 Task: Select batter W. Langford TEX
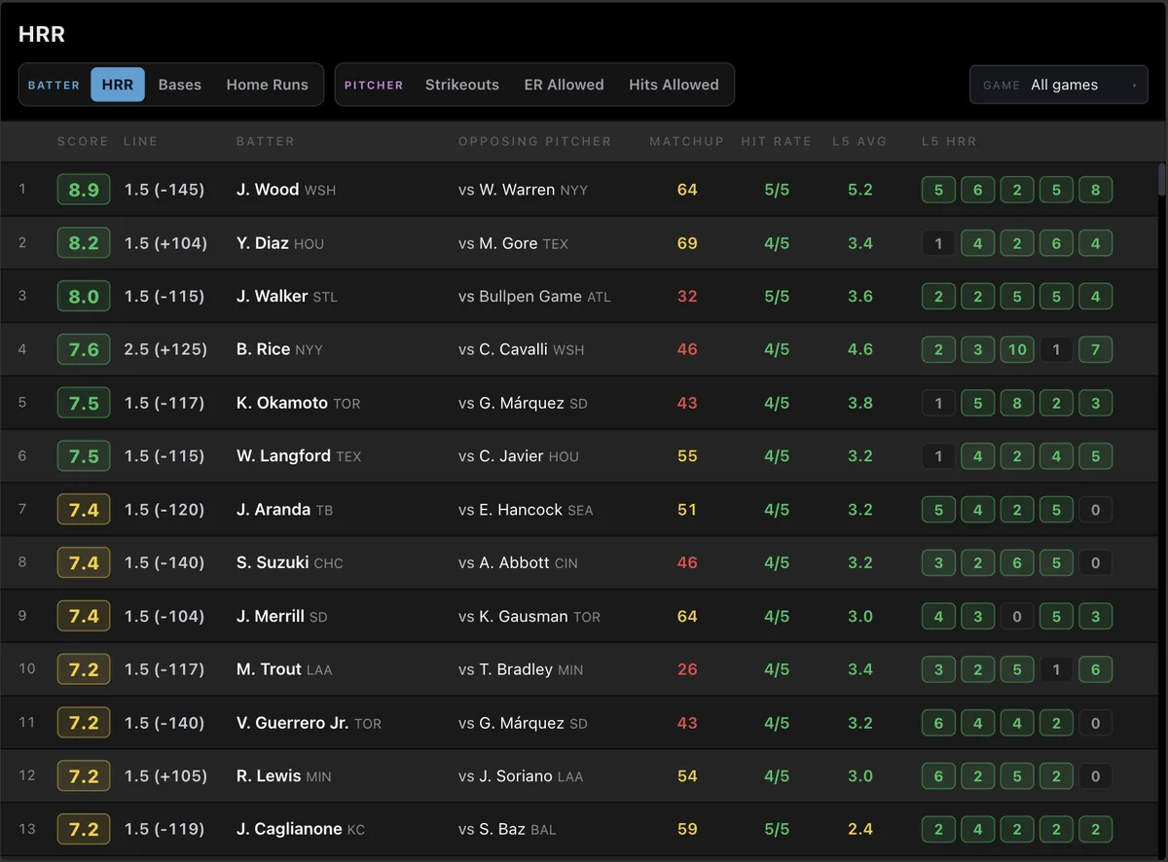pyautogui.click(x=299, y=456)
